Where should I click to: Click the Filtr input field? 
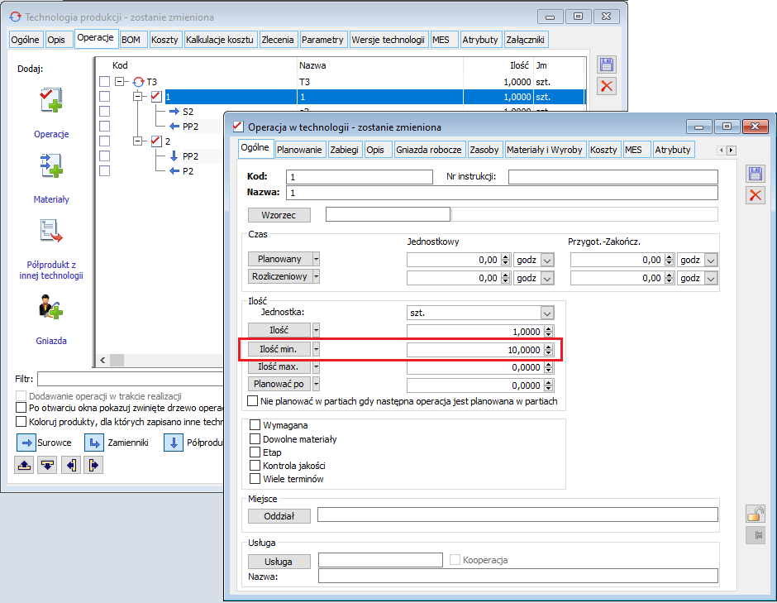(131, 379)
